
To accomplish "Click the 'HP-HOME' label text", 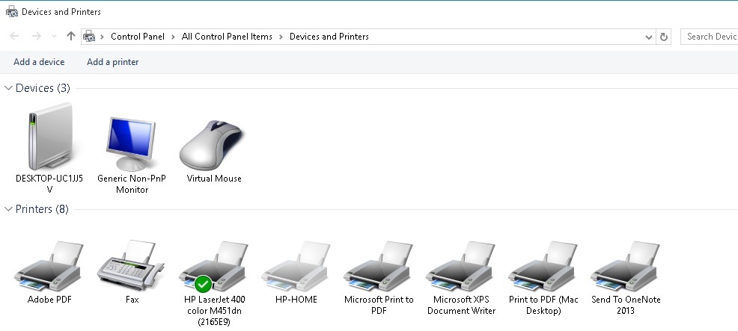I will (x=296, y=300).
